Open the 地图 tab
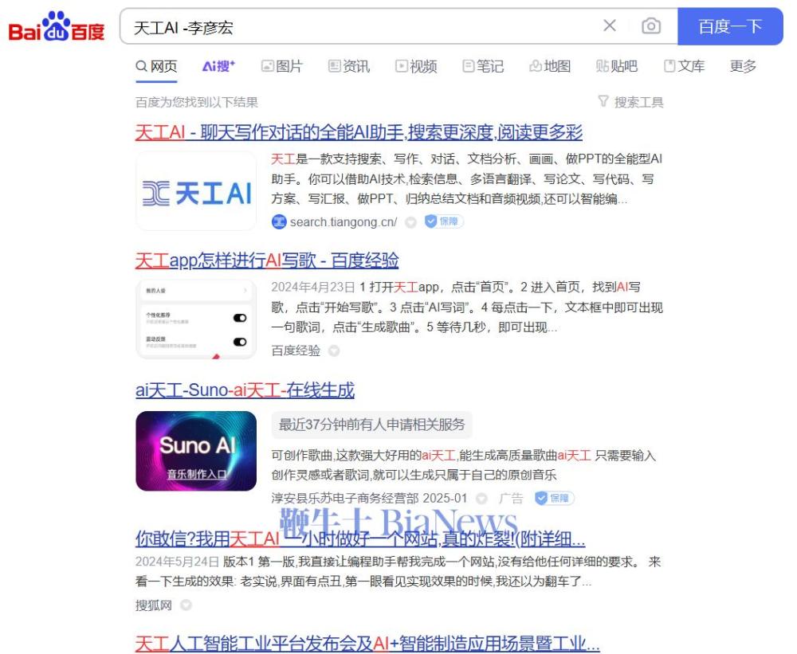The width and height of the screenshot is (797, 654). [x=550, y=66]
